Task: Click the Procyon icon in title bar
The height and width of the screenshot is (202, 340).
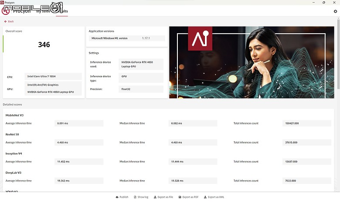Action: click(x=2, y=2)
